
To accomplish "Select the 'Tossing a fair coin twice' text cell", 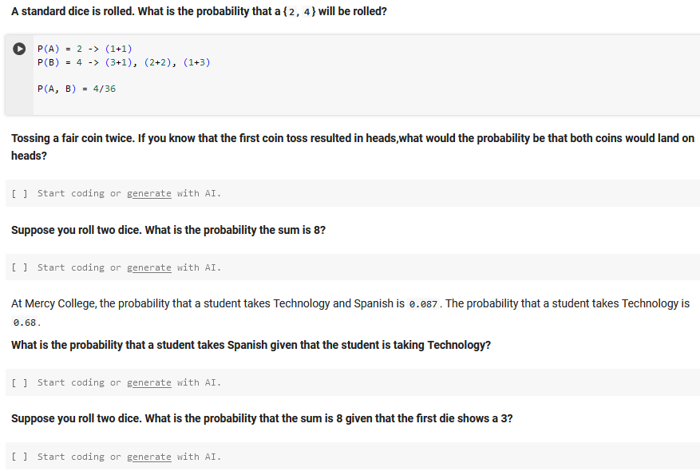I will (x=351, y=147).
